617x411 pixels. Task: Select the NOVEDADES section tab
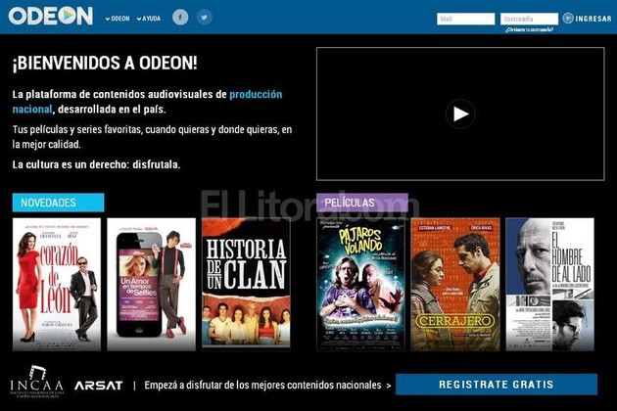pyautogui.click(x=58, y=203)
